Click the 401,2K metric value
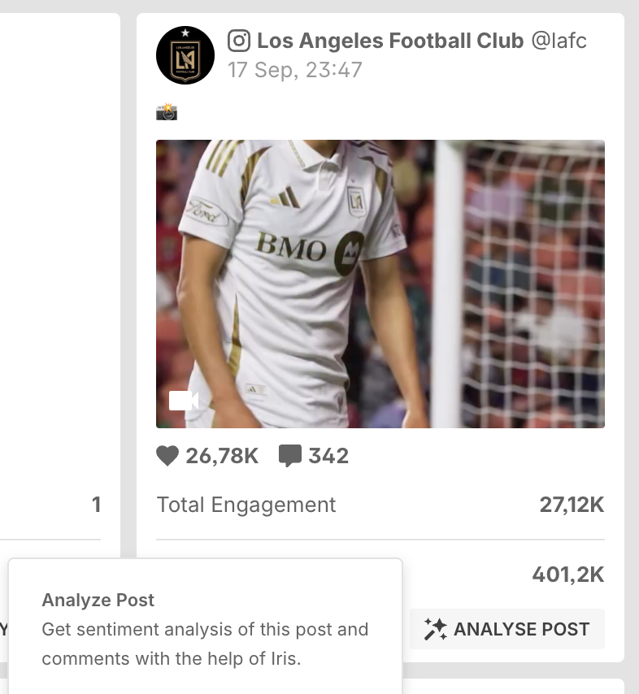 point(568,575)
